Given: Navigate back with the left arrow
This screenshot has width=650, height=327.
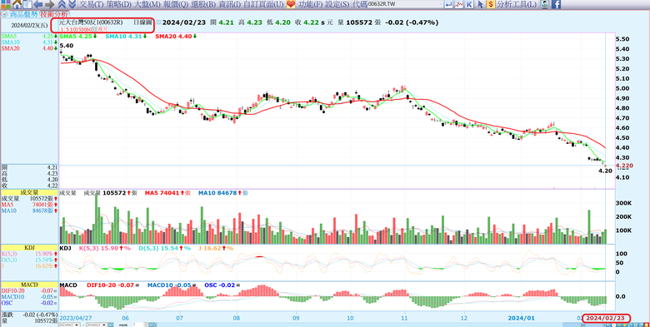Looking at the screenshot, I should [x=38, y=4].
